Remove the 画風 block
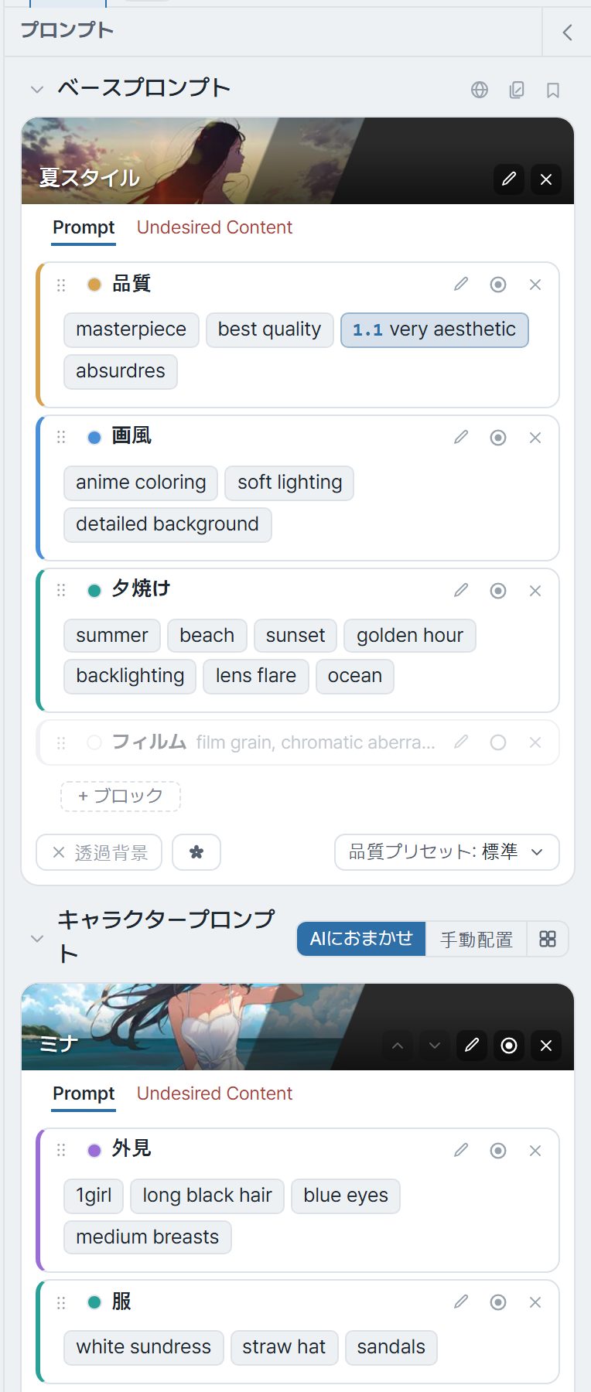This screenshot has height=1392, width=591. [535, 438]
